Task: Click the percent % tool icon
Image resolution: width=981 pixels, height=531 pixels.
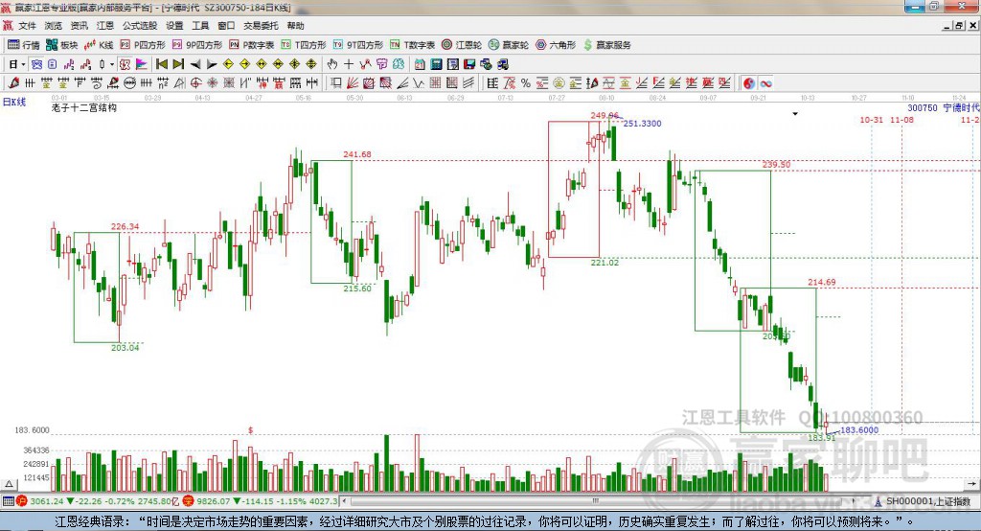Action: pyautogui.click(x=526, y=83)
